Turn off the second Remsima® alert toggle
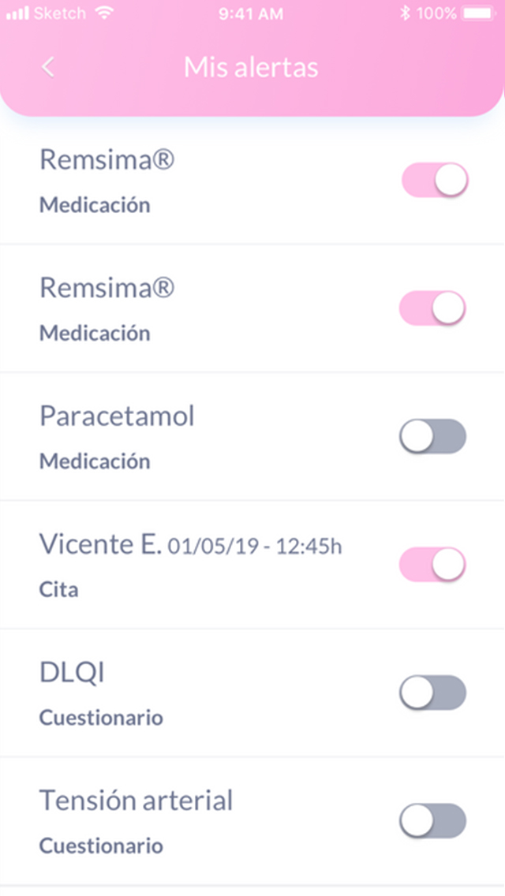Viewport: 505px width, 896px height. click(432, 308)
